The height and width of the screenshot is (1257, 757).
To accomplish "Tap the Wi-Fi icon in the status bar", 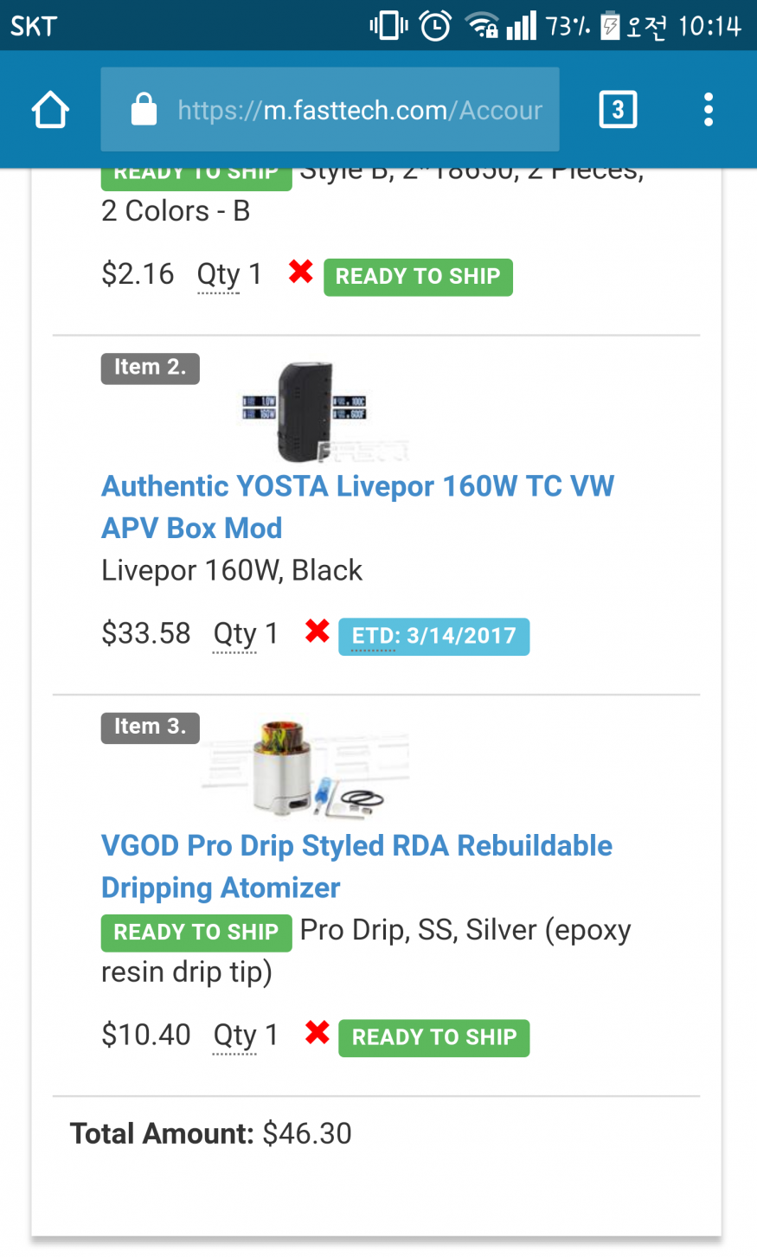I will [482, 26].
